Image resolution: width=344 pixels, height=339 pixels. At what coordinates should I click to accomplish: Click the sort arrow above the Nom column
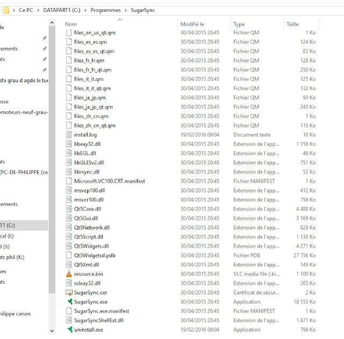[120, 20]
